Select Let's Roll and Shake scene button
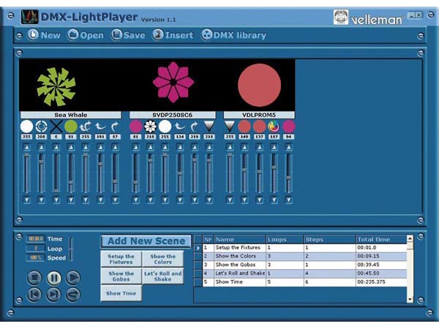Viewport: 439px width, 329px height. pos(162,276)
